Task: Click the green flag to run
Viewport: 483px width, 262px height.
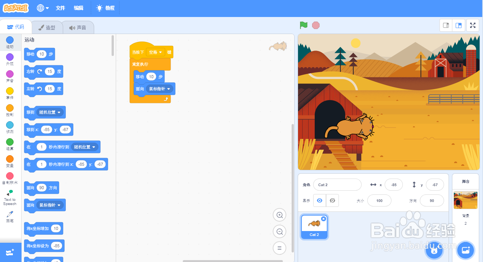Action: pos(303,25)
